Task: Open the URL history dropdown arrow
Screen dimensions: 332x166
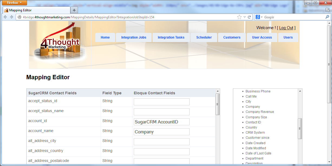Action: point(245,17)
